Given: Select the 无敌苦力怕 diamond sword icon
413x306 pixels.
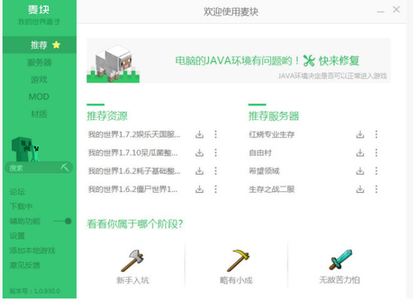Looking at the screenshot, I should 340,260.
